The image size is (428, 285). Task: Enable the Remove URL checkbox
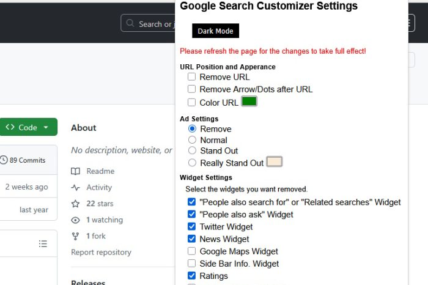pyautogui.click(x=191, y=77)
